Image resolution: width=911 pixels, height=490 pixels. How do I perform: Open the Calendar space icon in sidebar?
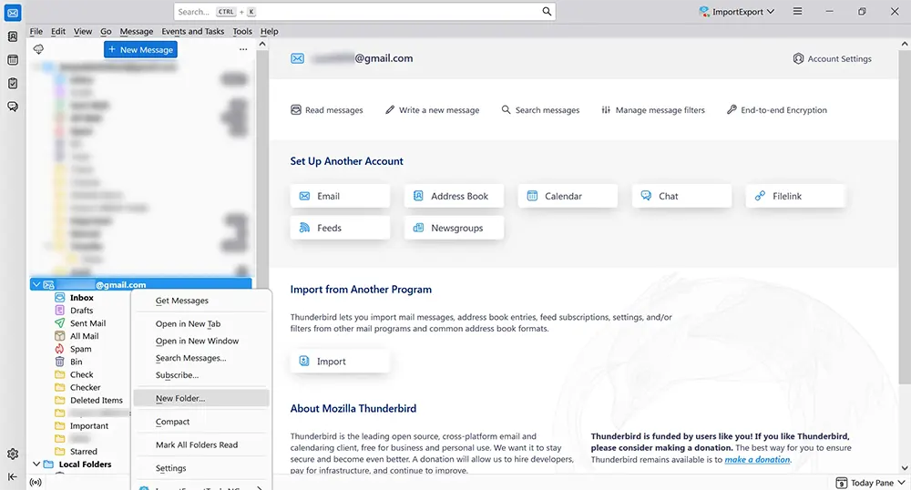pyautogui.click(x=13, y=60)
